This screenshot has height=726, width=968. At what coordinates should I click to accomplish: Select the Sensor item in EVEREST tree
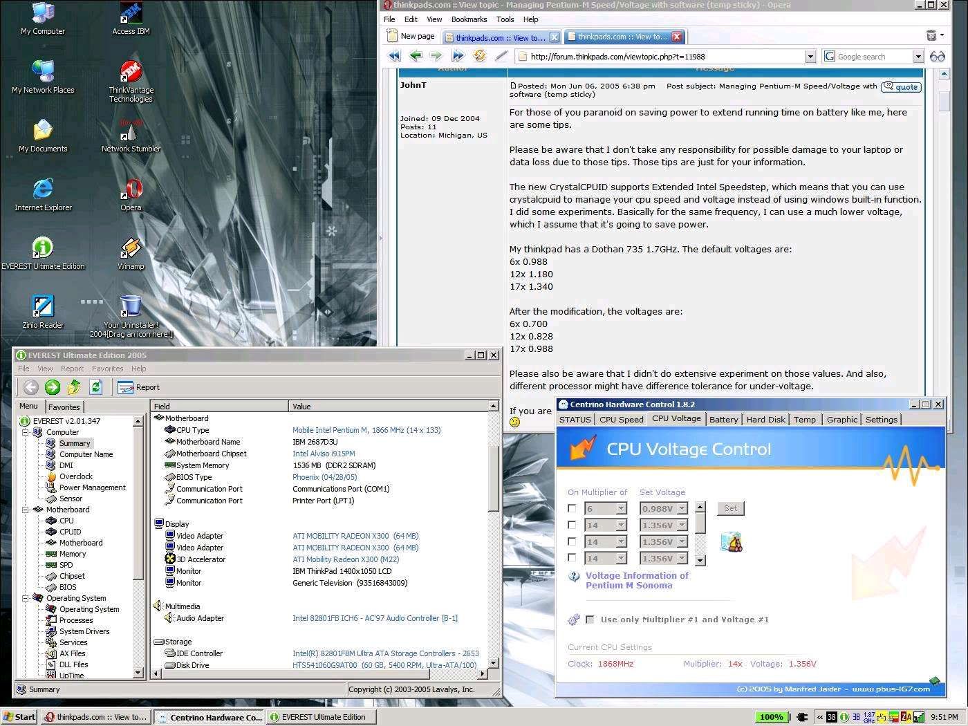pyautogui.click(x=71, y=499)
